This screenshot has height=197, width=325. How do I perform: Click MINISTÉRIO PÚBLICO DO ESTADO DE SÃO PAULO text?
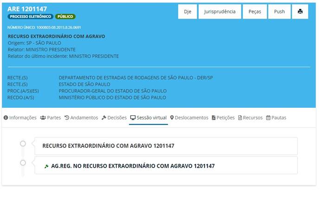point(112,98)
